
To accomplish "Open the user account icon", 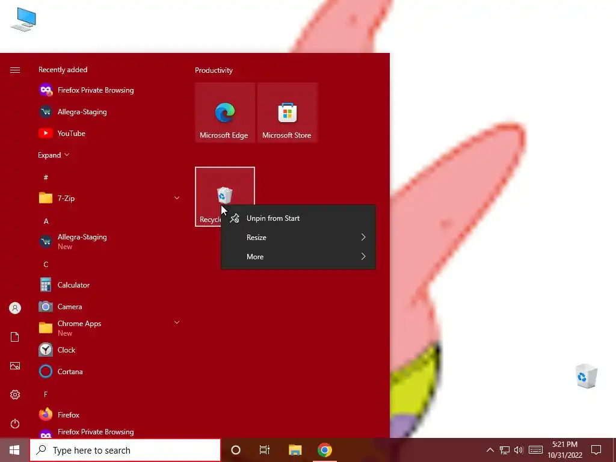I will coord(15,308).
